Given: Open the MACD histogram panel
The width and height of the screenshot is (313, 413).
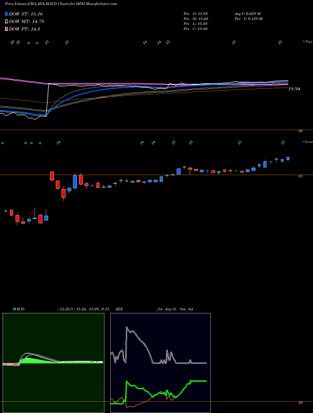Looking at the screenshot, I should 53,363.
